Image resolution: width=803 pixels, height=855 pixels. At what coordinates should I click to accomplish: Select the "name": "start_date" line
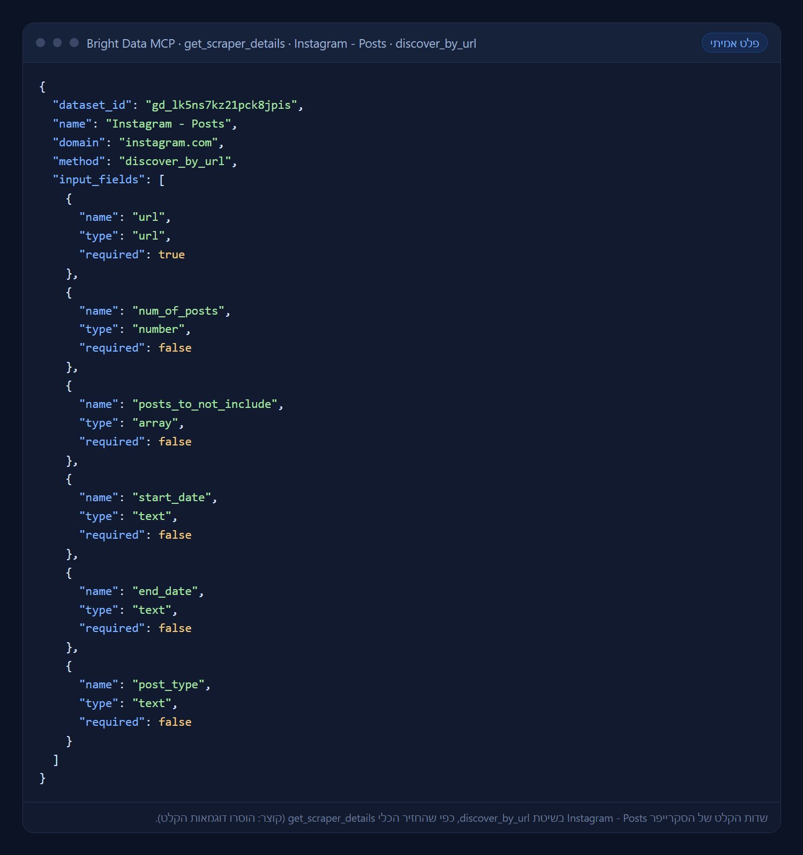148,497
